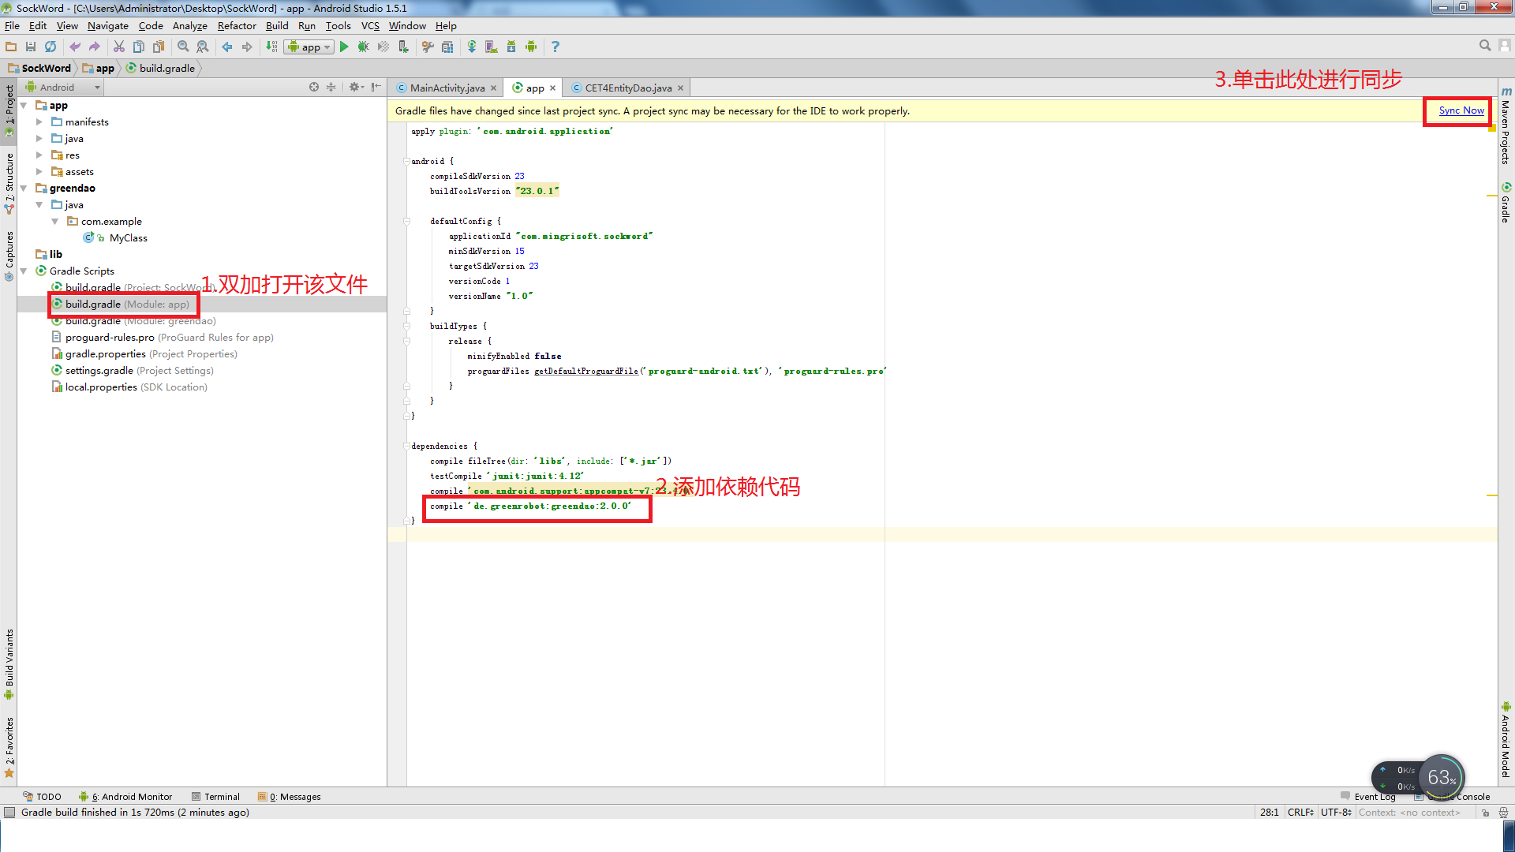Open the Android project view dropdown
The width and height of the screenshot is (1515, 852).
tap(63, 87)
